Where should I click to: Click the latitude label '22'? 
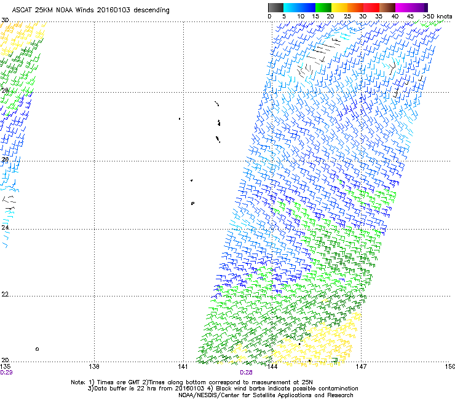tap(5, 294)
